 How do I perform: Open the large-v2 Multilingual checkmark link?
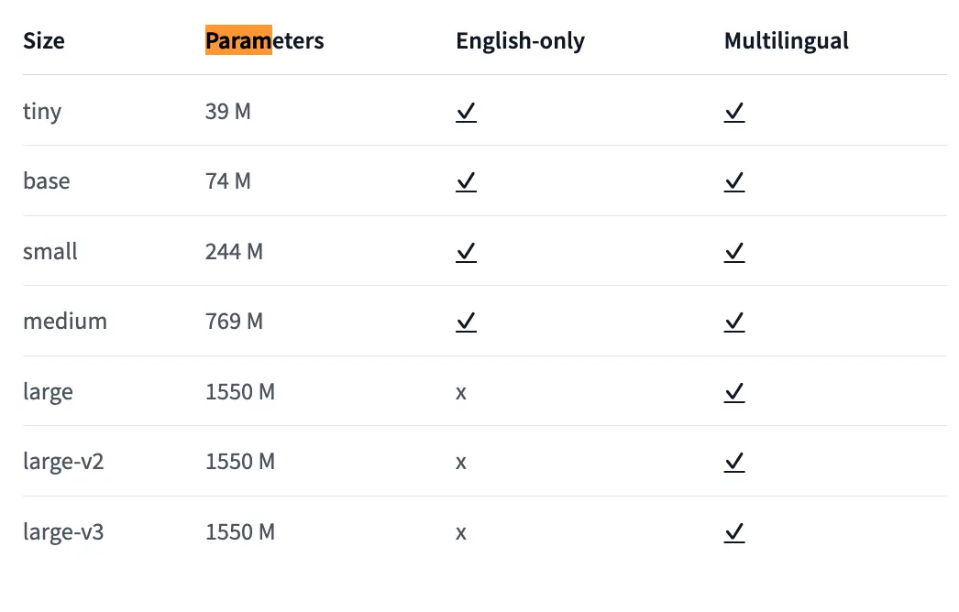coord(733,462)
